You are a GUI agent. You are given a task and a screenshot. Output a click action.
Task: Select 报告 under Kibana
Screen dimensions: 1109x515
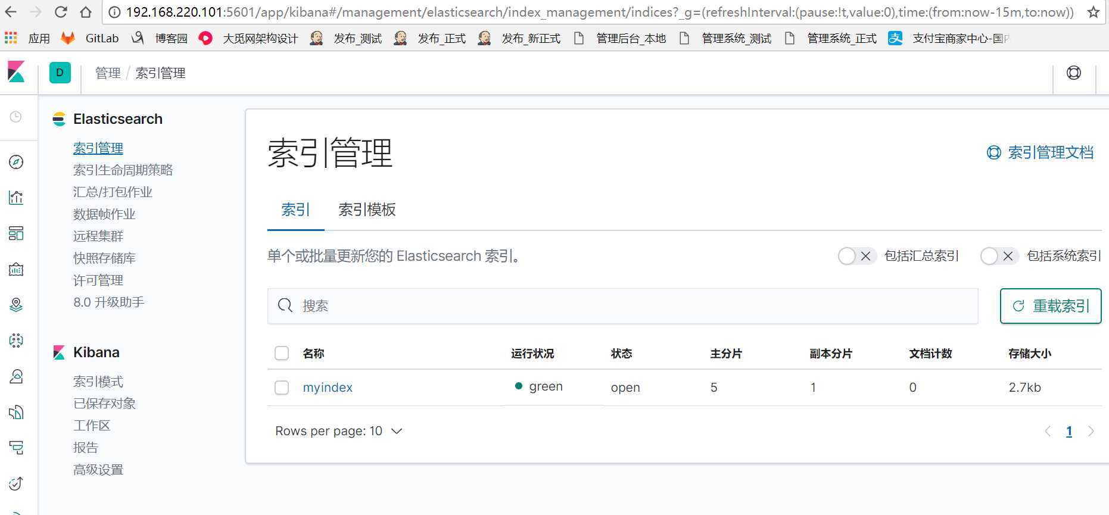(x=86, y=448)
